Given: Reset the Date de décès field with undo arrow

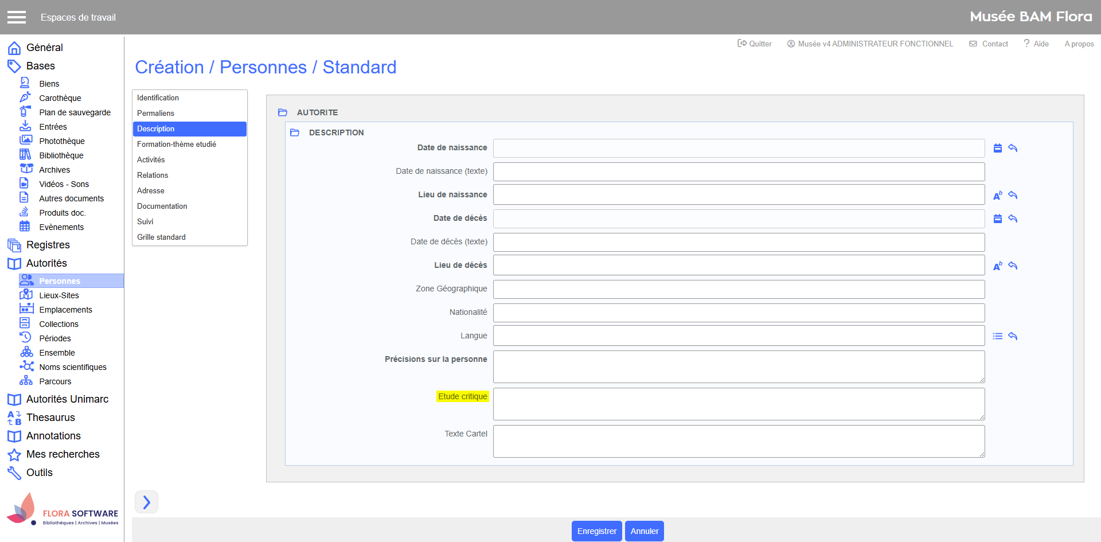Looking at the screenshot, I should [1013, 219].
